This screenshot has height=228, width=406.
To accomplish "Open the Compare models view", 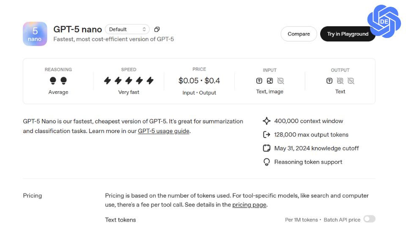I will coord(299,34).
